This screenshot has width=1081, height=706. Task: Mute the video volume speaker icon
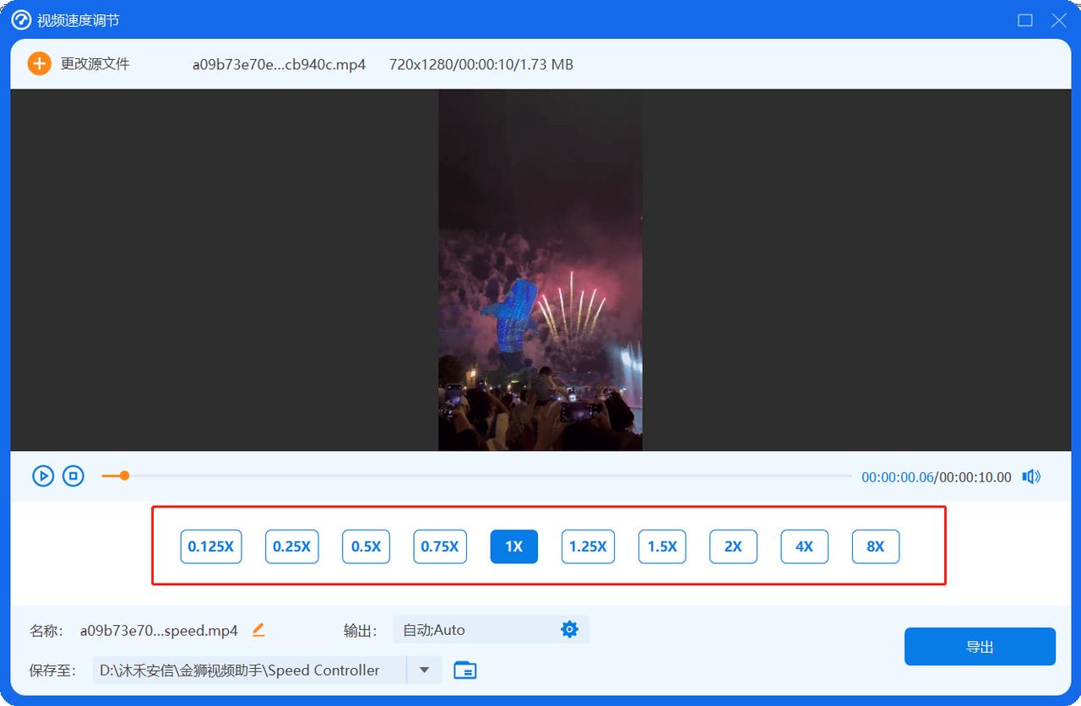(1031, 476)
